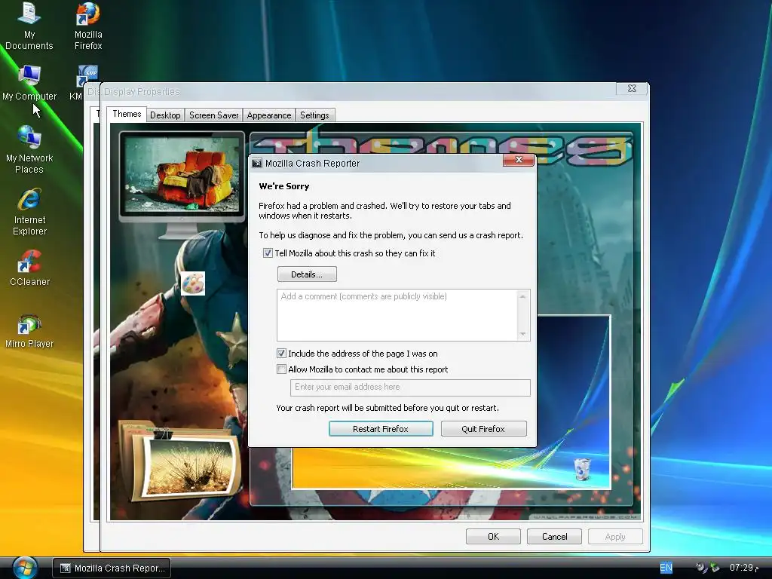
Task: Click Cancel in Display Properties
Action: tap(554, 537)
